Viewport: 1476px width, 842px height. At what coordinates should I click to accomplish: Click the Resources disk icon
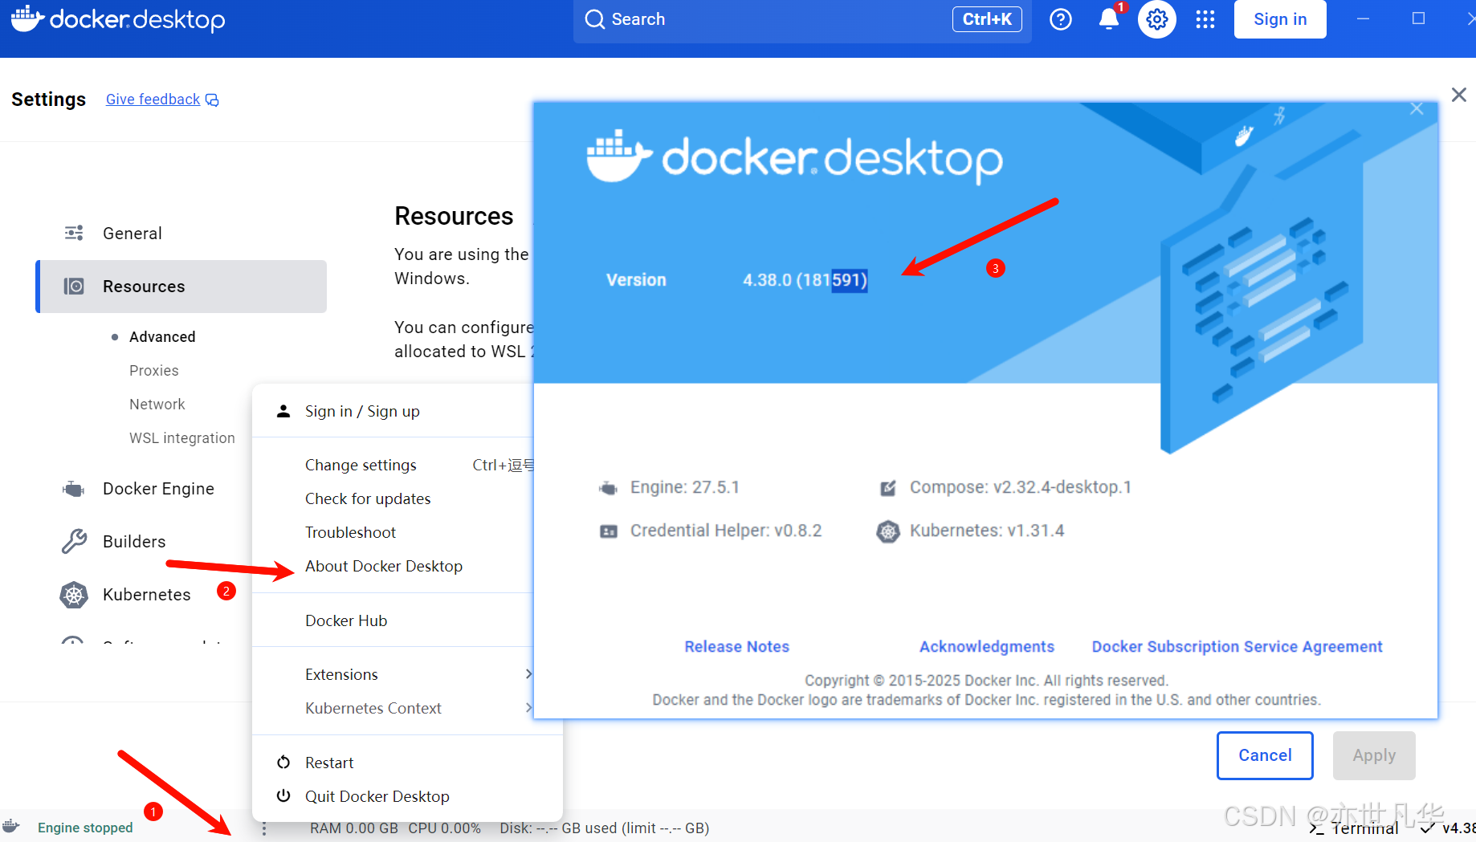tap(74, 287)
